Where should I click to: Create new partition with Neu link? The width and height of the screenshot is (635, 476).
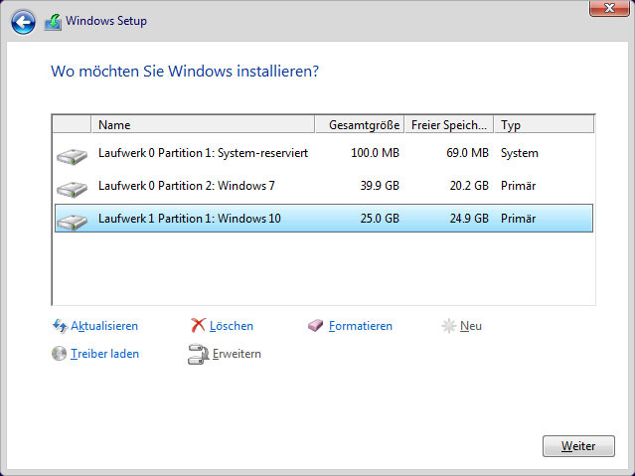click(471, 326)
